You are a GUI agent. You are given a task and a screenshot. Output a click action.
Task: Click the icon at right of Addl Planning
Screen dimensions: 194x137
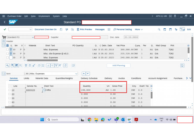pyautogui.click(x=182, y=66)
